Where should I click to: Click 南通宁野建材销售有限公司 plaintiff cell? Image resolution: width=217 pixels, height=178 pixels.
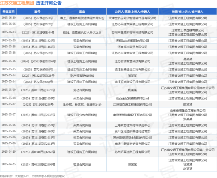[x=132, y=144]
